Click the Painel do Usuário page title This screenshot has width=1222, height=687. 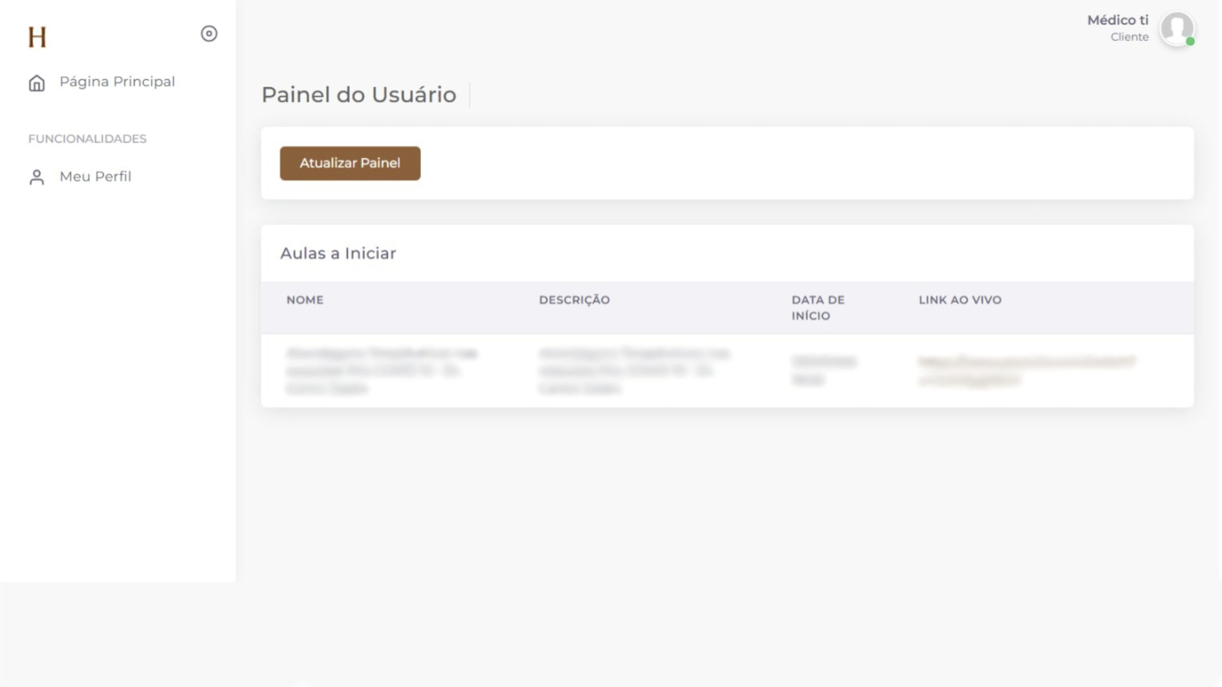tap(358, 94)
